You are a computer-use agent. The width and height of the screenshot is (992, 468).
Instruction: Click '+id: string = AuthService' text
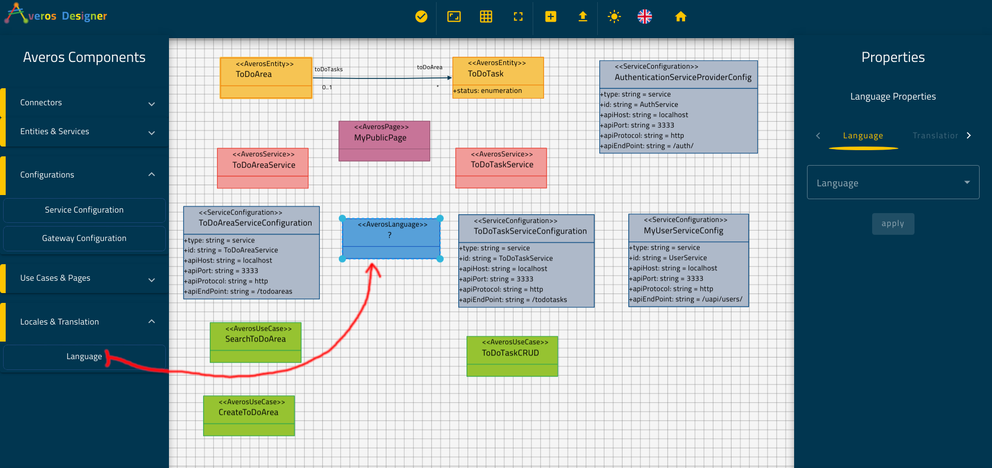[639, 105]
